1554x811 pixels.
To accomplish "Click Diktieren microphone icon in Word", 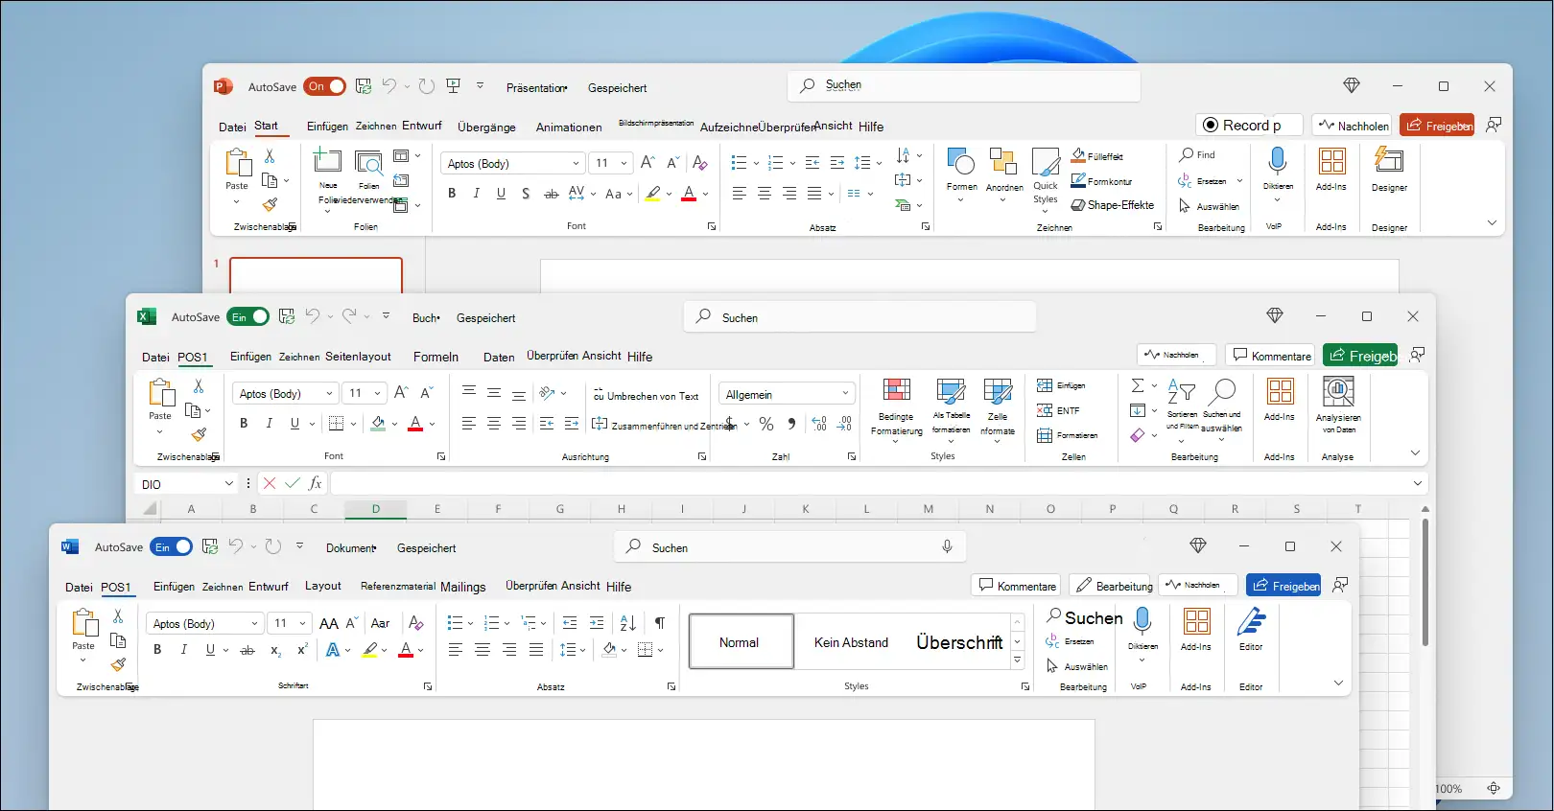I will 1142,623.
